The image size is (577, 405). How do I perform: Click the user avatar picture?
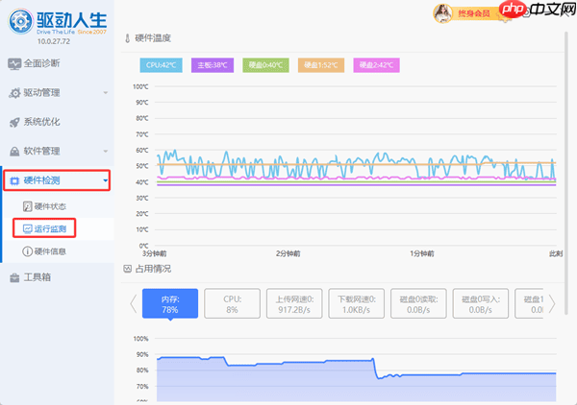pyautogui.click(x=442, y=13)
